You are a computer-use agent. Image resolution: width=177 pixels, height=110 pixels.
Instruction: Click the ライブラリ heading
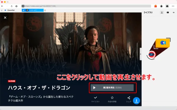pos(148,12)
